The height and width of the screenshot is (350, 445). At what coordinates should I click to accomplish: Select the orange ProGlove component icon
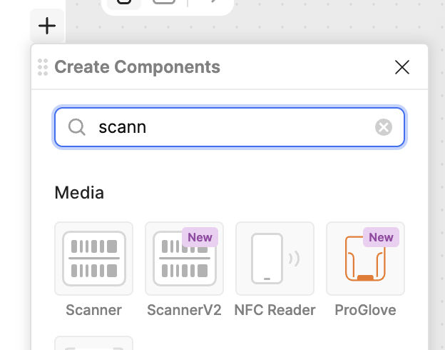click(x=365, y=259)
